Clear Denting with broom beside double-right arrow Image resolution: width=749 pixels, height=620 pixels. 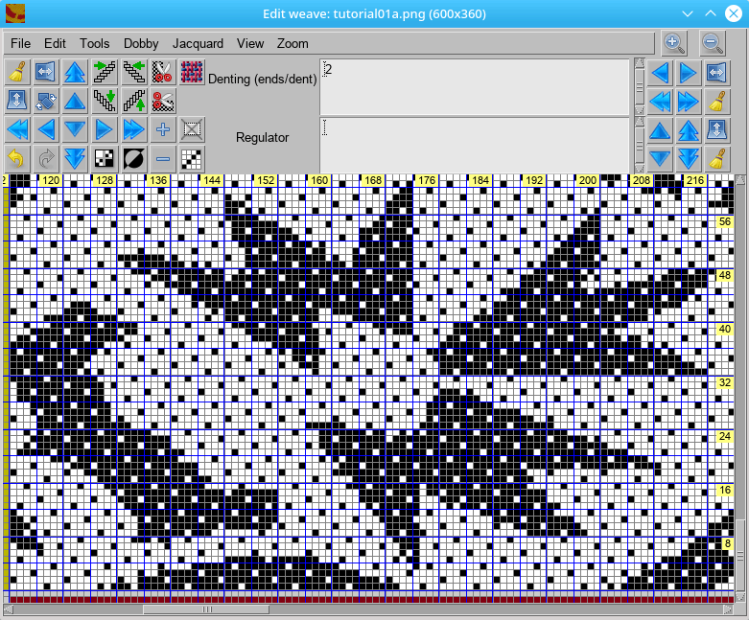pos(717,102)
